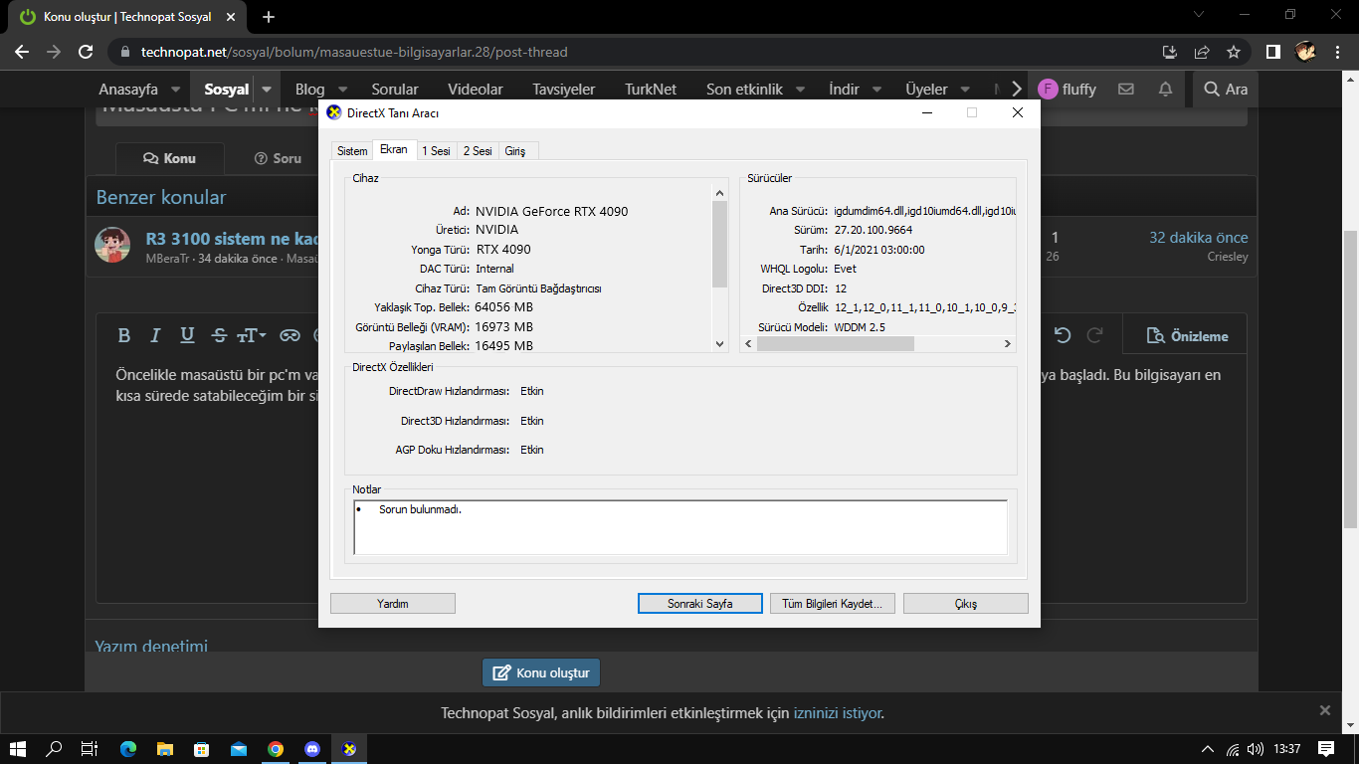This screenshot has width=1359, height=764.
Task: Submit the thread with Konu oluştur
Action: coord(541,672)
